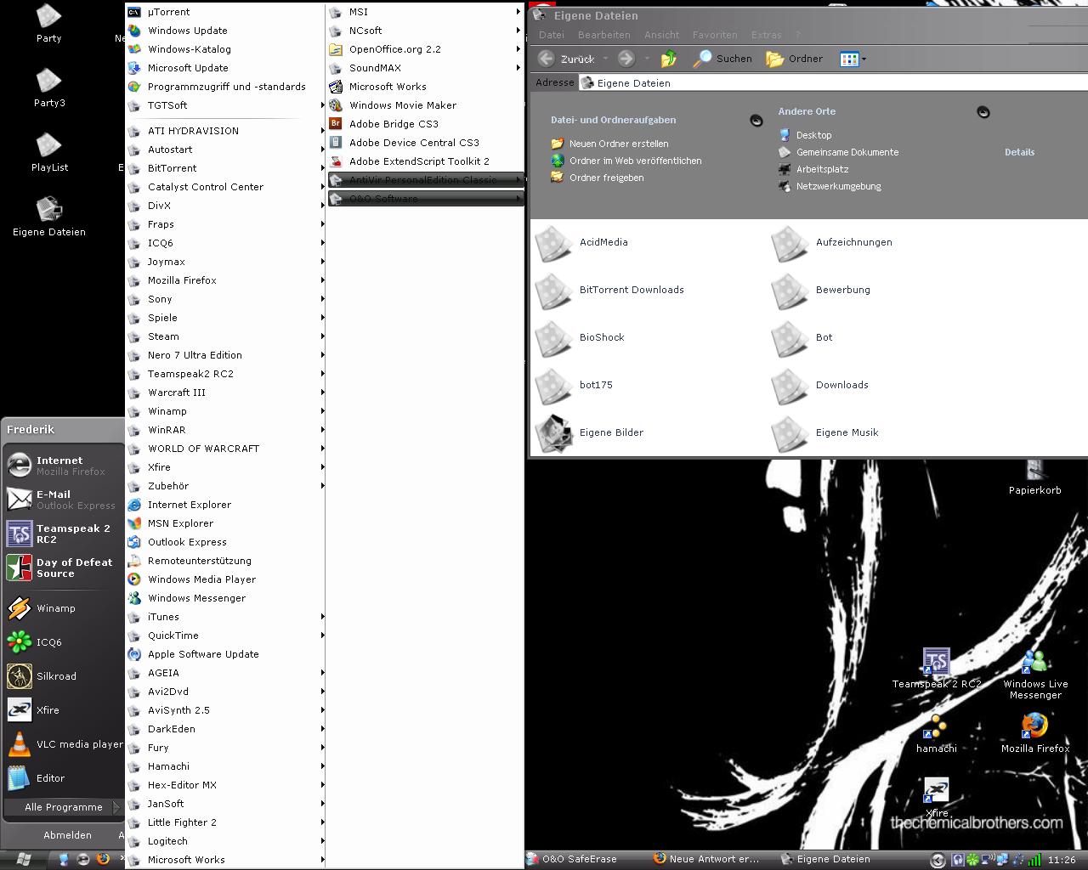Open the hamachi desktop shortcut
The height and width of the screenshot is (870, 1088).
936,732
